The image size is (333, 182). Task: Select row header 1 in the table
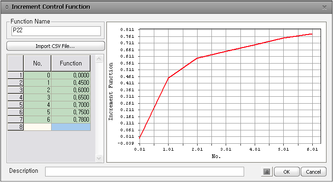point(16,75)
